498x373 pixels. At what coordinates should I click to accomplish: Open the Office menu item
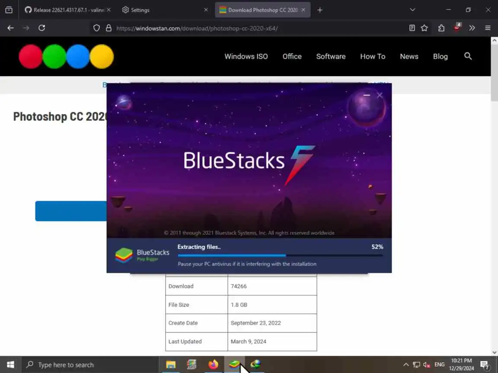click(x=292, y=57)
